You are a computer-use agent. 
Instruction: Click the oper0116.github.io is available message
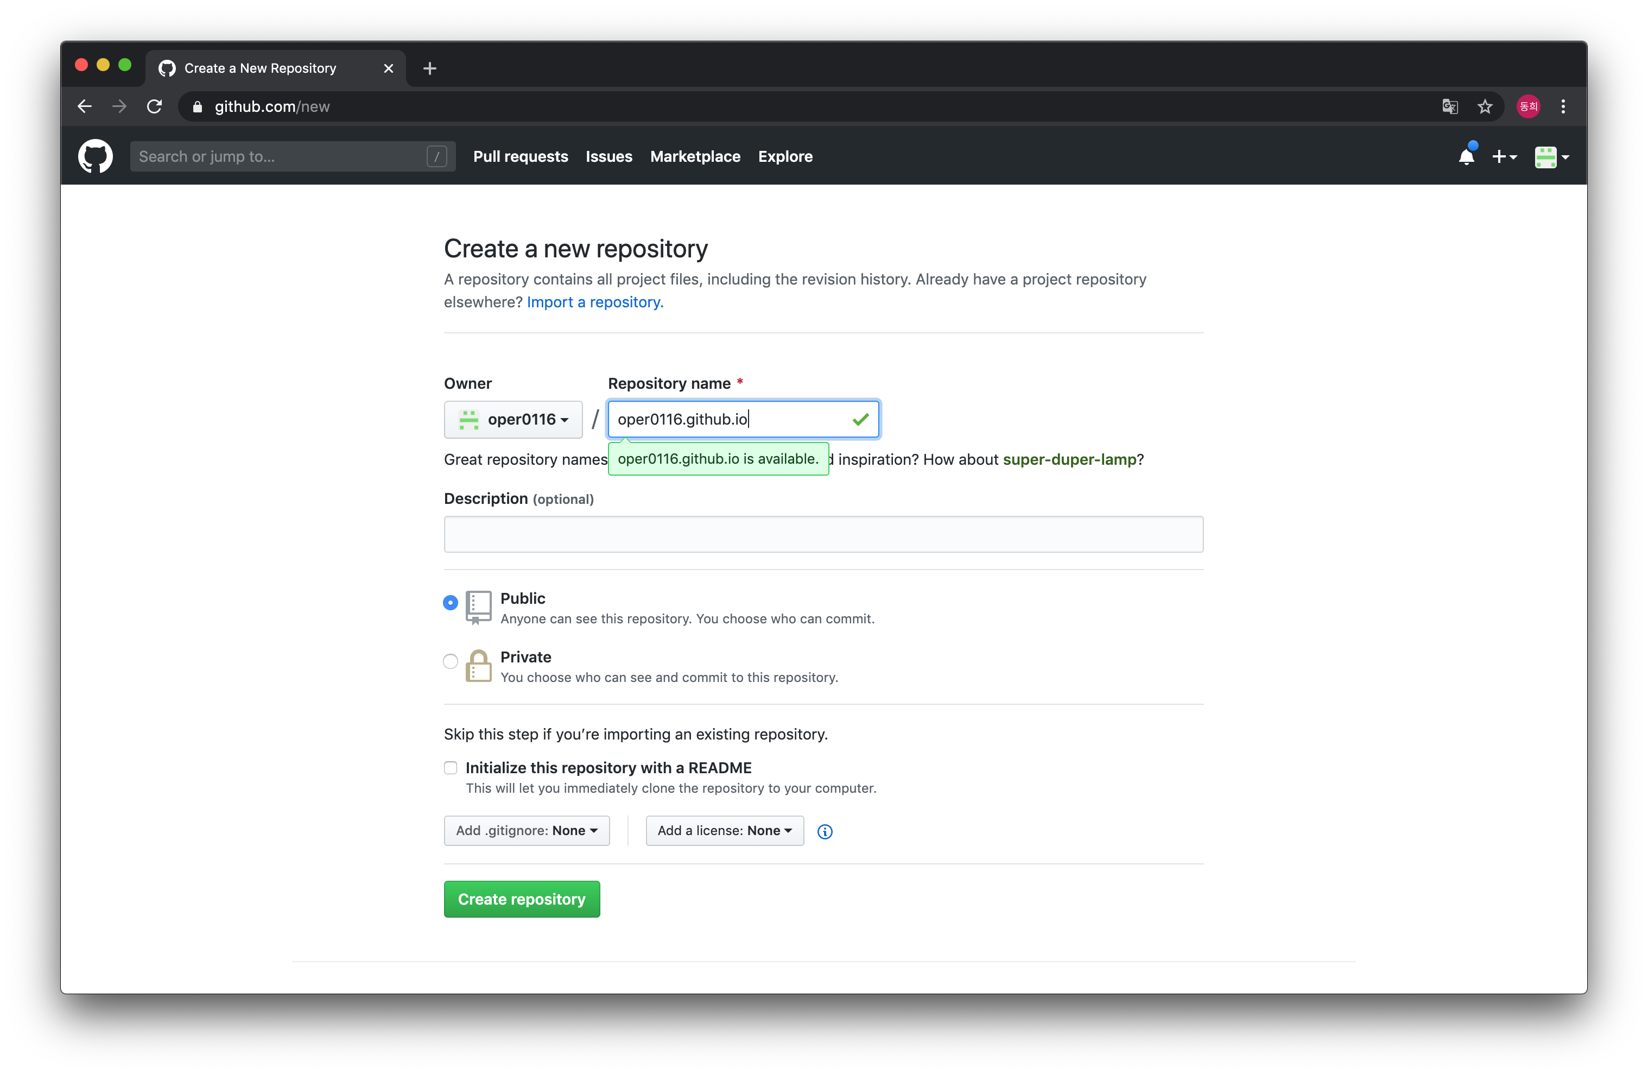pyautogui.click(x=718, y=459)
